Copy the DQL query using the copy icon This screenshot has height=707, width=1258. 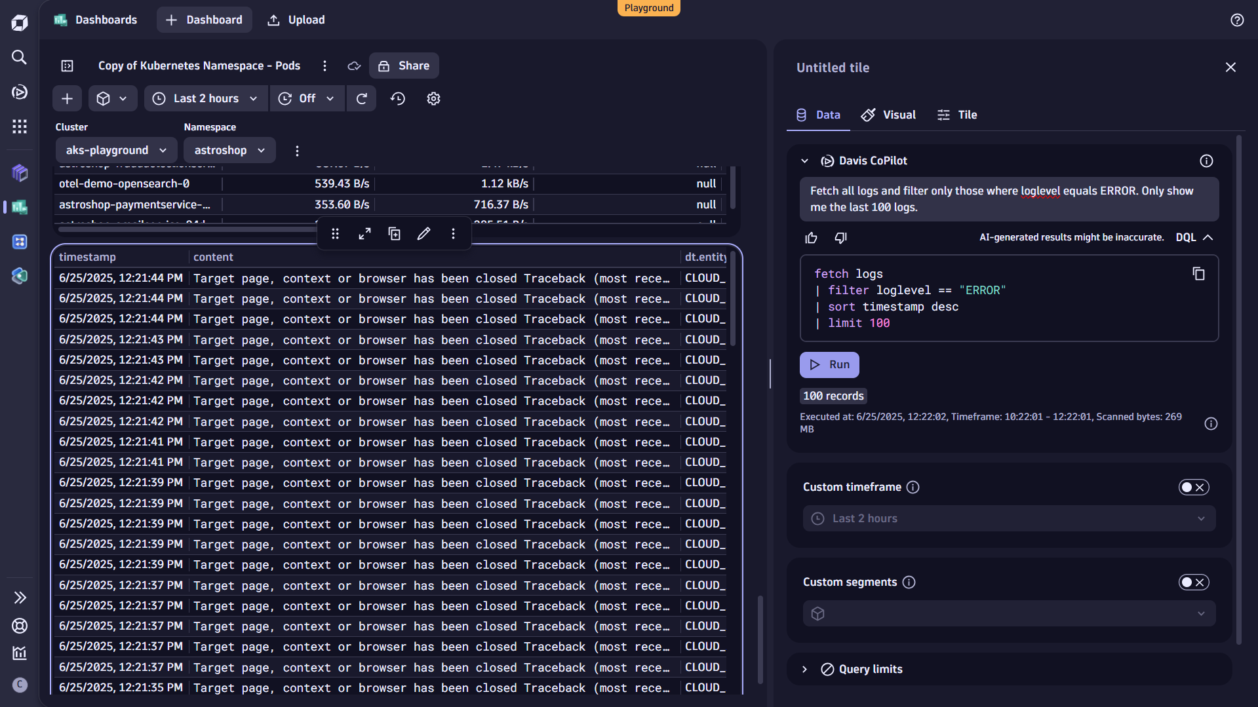pyautogui.click(x=1198, y=274)
